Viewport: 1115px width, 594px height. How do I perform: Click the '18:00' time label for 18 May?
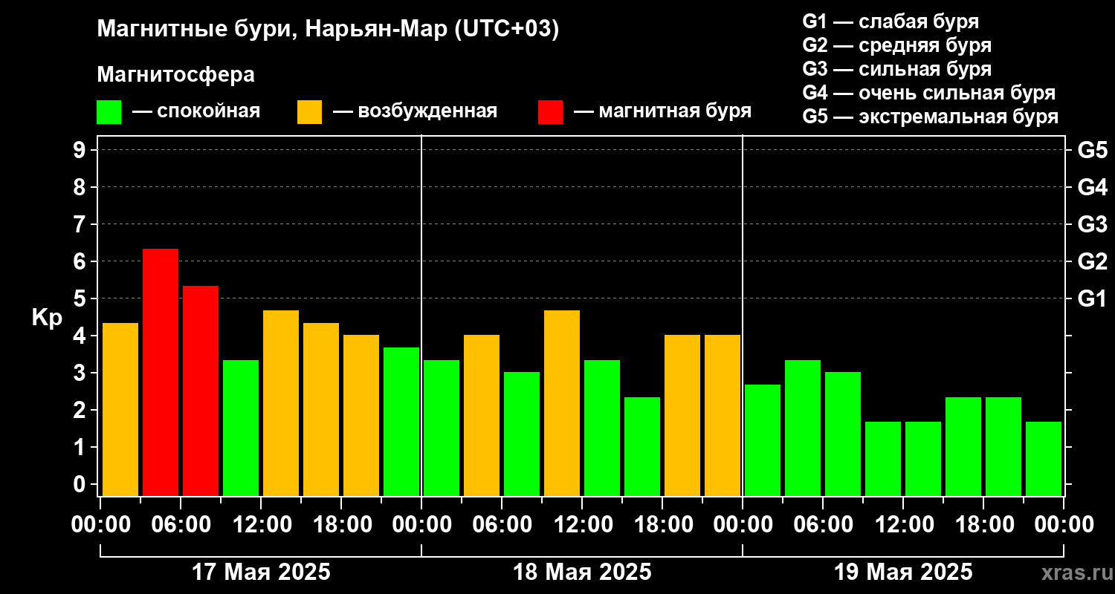[662, 525]
